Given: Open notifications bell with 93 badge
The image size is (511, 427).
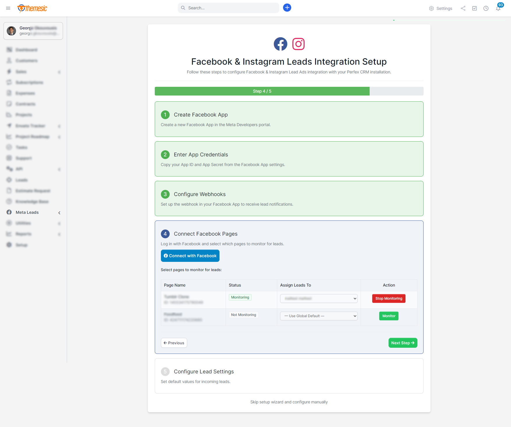Looking at the screenshot, I should 498,8.
